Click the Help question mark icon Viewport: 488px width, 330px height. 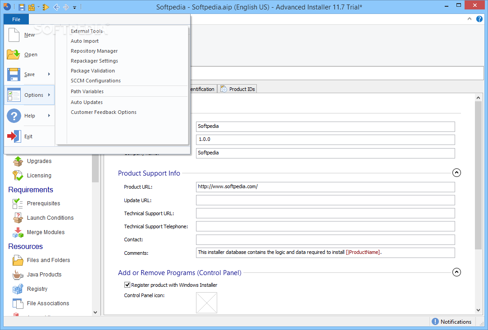tap(14, 116)
